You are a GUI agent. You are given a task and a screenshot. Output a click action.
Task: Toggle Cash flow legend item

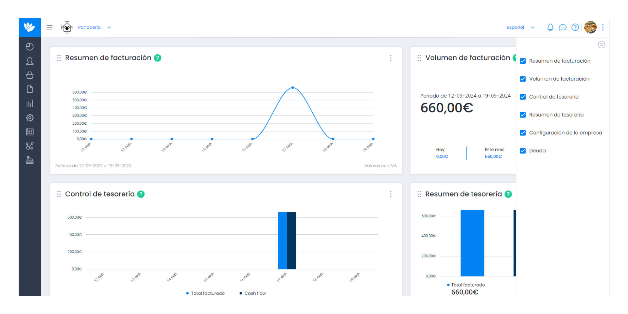click(x=253, y=293)
